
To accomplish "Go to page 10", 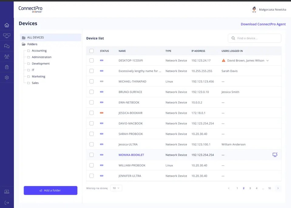I will [269, 188].
